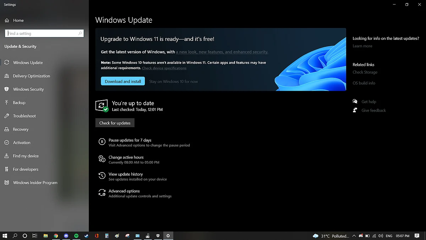This screenshot has width=426, height=240.
Task: Pause updates for 7 days
Action: click(130, 140)
